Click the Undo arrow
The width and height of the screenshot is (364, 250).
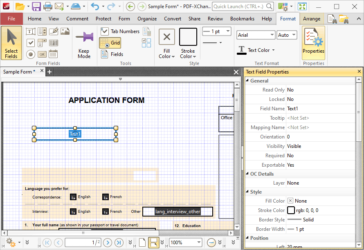click(x=95, y=7)
